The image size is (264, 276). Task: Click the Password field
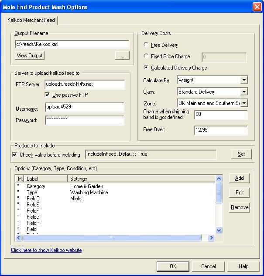pyautogui.click(x=85, y=120)
